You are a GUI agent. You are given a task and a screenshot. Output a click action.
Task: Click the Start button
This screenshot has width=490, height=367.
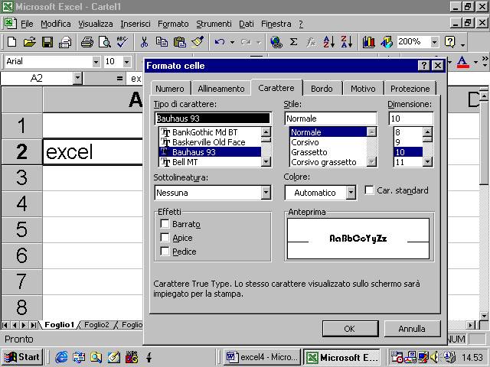coord(22,357)
